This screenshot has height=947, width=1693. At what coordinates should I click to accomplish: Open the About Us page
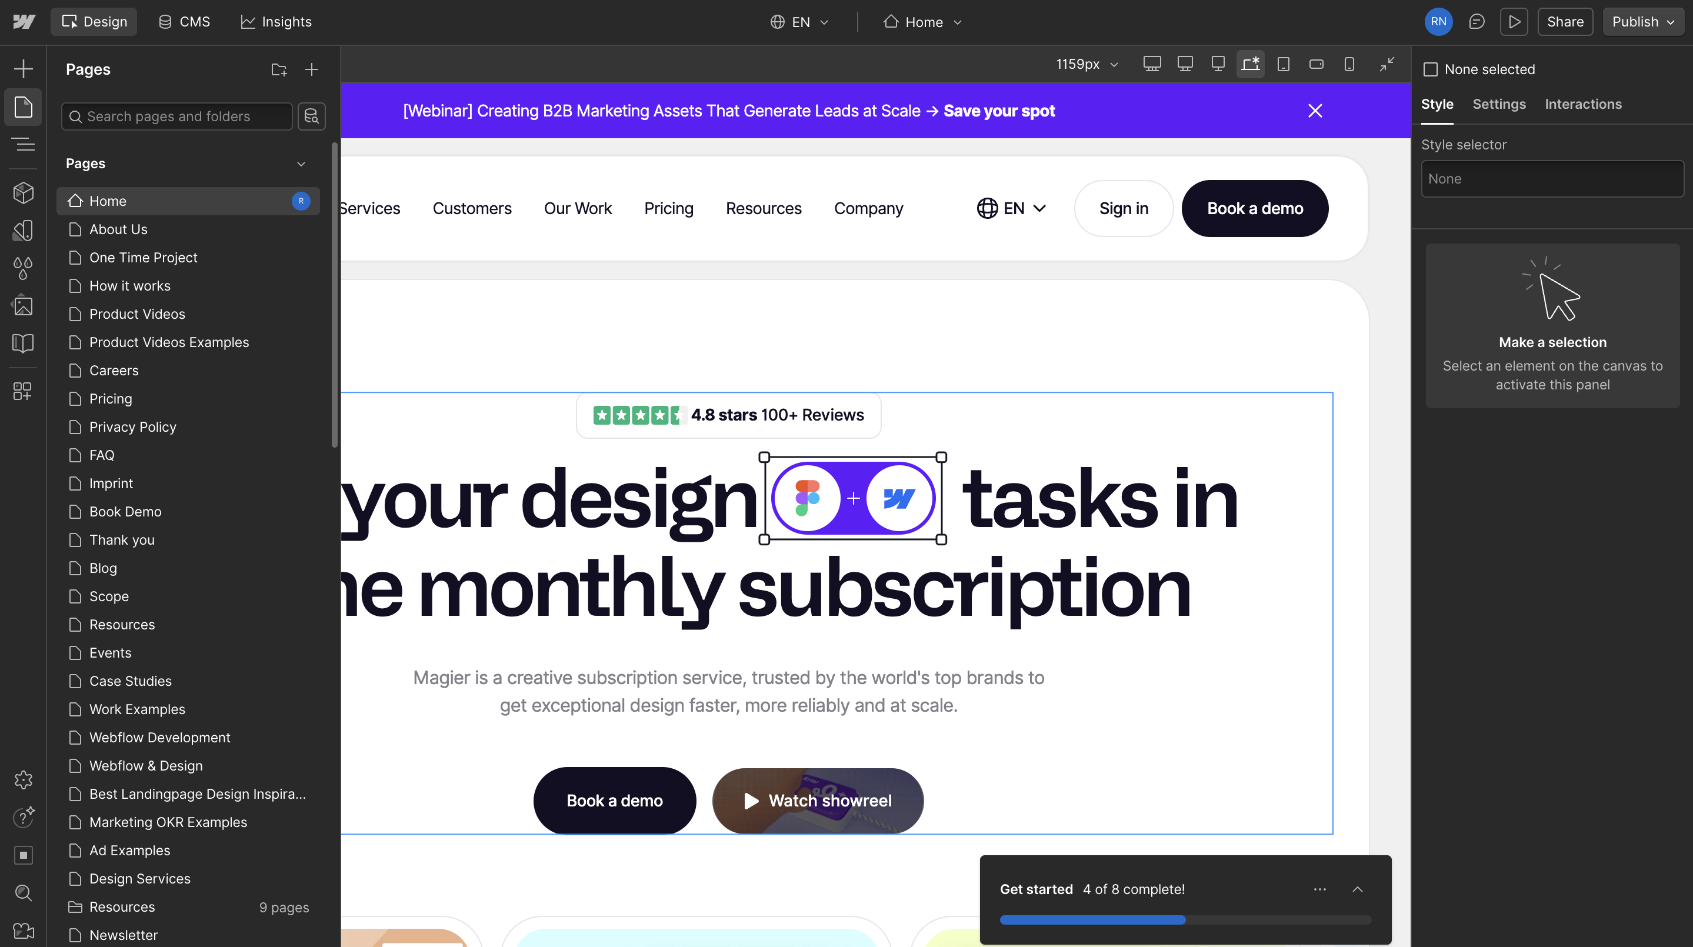188,229
